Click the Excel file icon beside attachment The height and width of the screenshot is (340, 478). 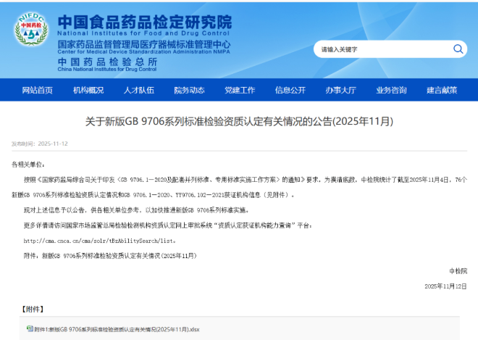coord(30,328)
